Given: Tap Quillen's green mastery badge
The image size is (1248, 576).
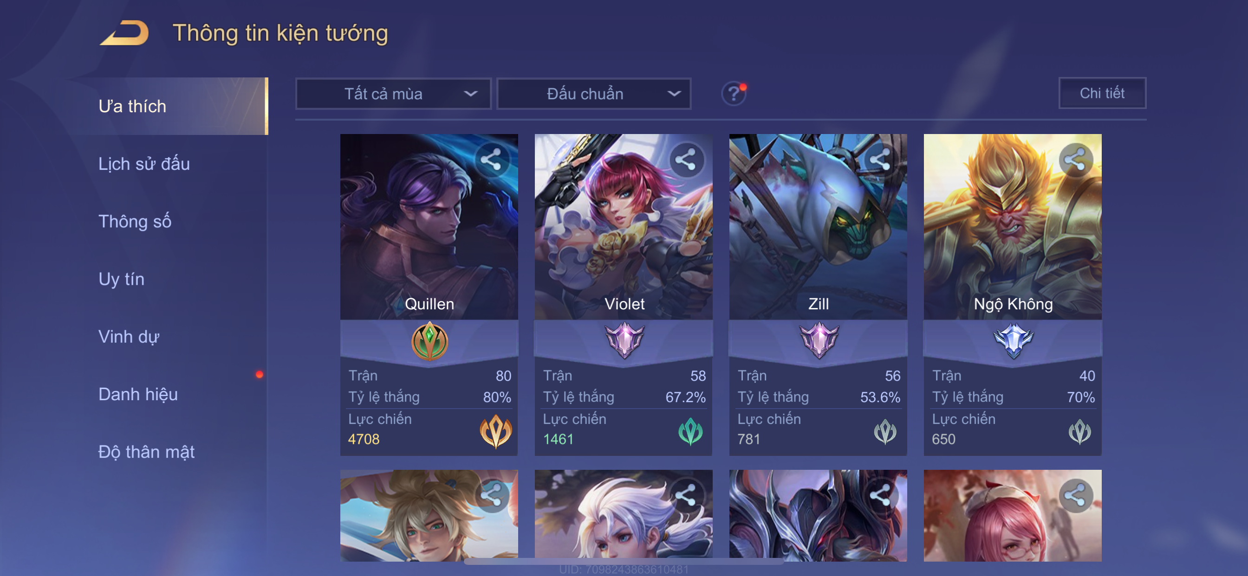Looking at the screenshot, I should (429, 341).
